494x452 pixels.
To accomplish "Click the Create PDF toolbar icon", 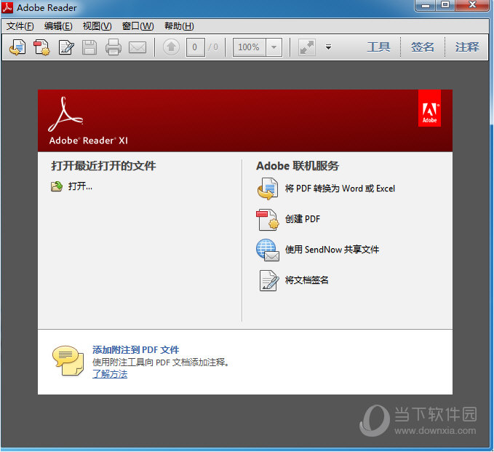I will [x=42, y=47].
